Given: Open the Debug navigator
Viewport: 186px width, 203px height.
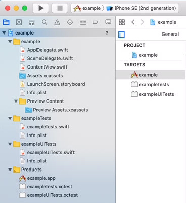Looking at the screenshot, I should (x=83, y=22).
